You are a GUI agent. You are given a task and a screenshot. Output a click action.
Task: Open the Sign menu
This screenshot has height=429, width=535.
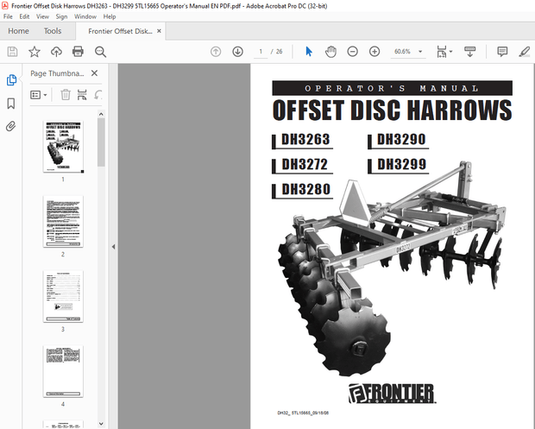click(x=61, y=16)
